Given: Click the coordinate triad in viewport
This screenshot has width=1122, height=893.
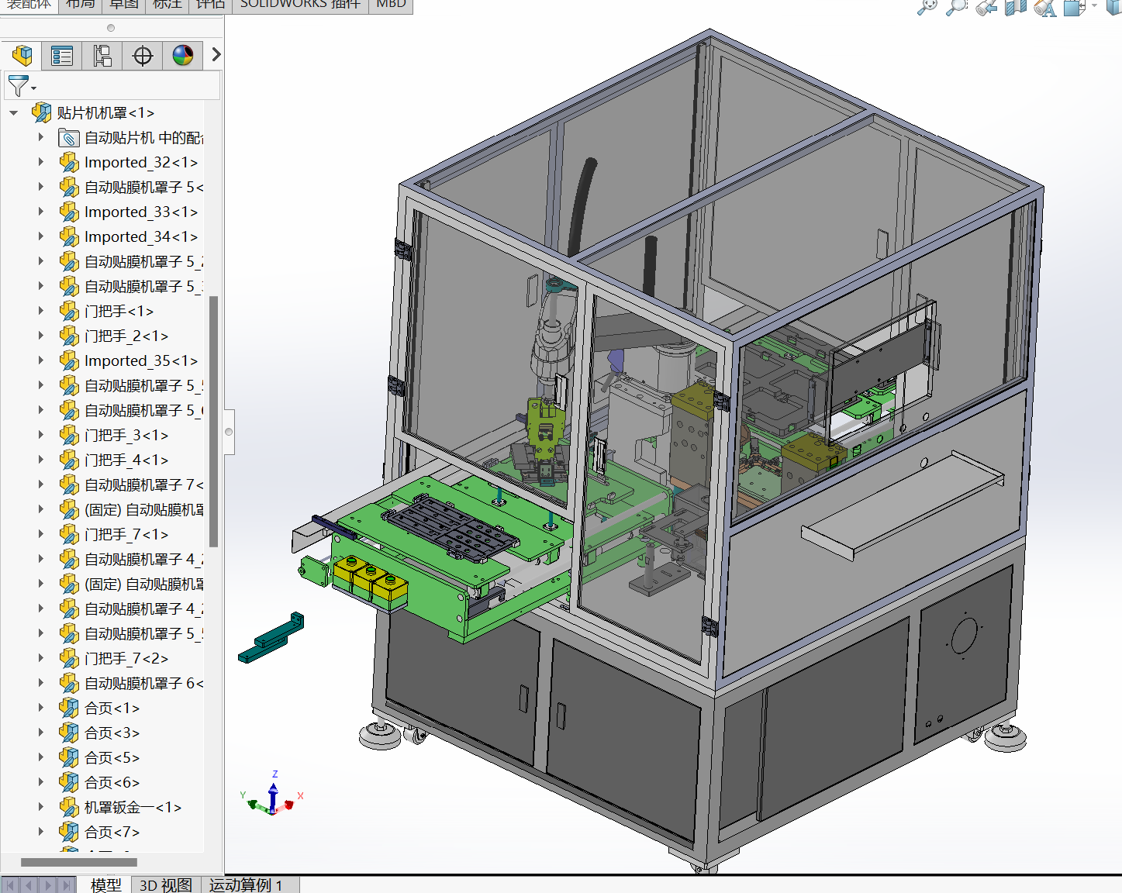Looking at the screenshot, I should 272,795.
